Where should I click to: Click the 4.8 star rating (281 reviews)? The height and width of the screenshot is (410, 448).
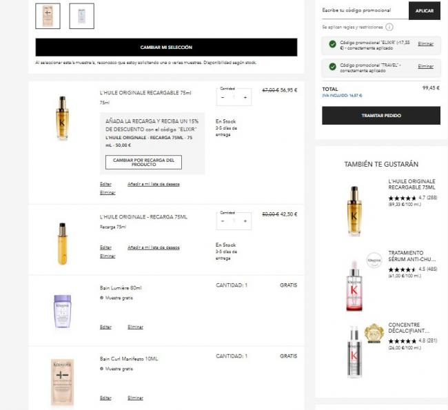pos(413,341)
